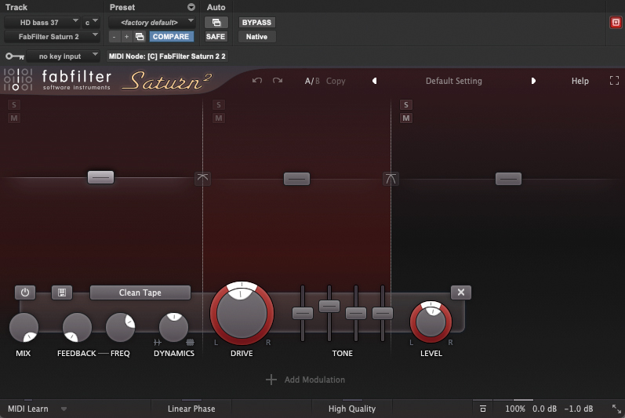The image size is (625, 418).
Task: Click the output options icon in bottom bar
Action: coord(483,409)
